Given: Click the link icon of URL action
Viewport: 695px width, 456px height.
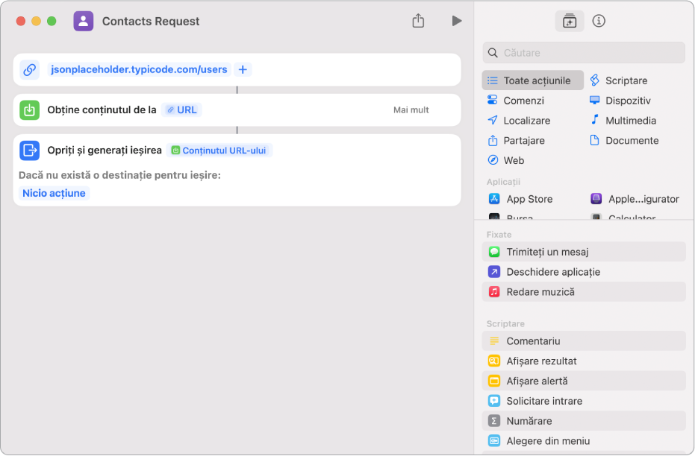Looking at the screenshot, I should pos(29,69).
